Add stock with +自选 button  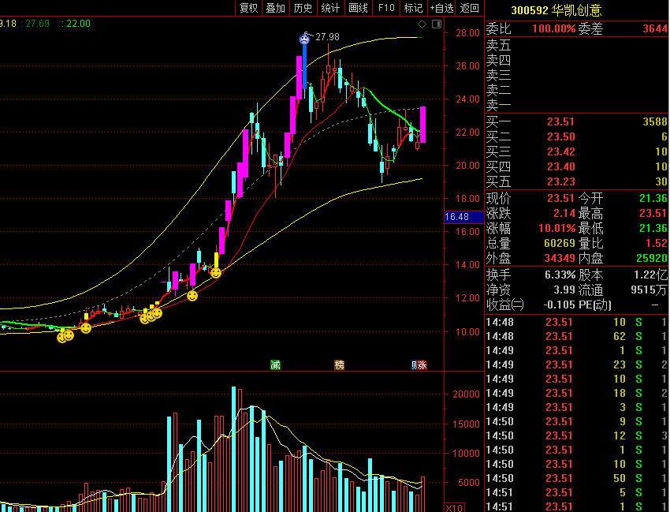tap(441, 8)
